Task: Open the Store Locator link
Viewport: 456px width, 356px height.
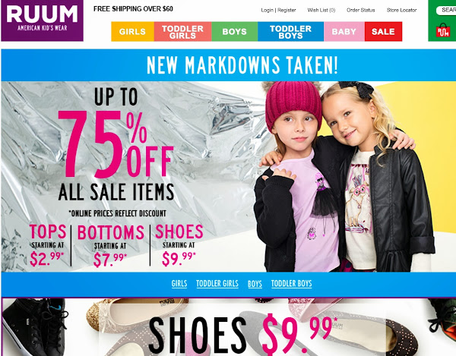Action: click(401, 10)
